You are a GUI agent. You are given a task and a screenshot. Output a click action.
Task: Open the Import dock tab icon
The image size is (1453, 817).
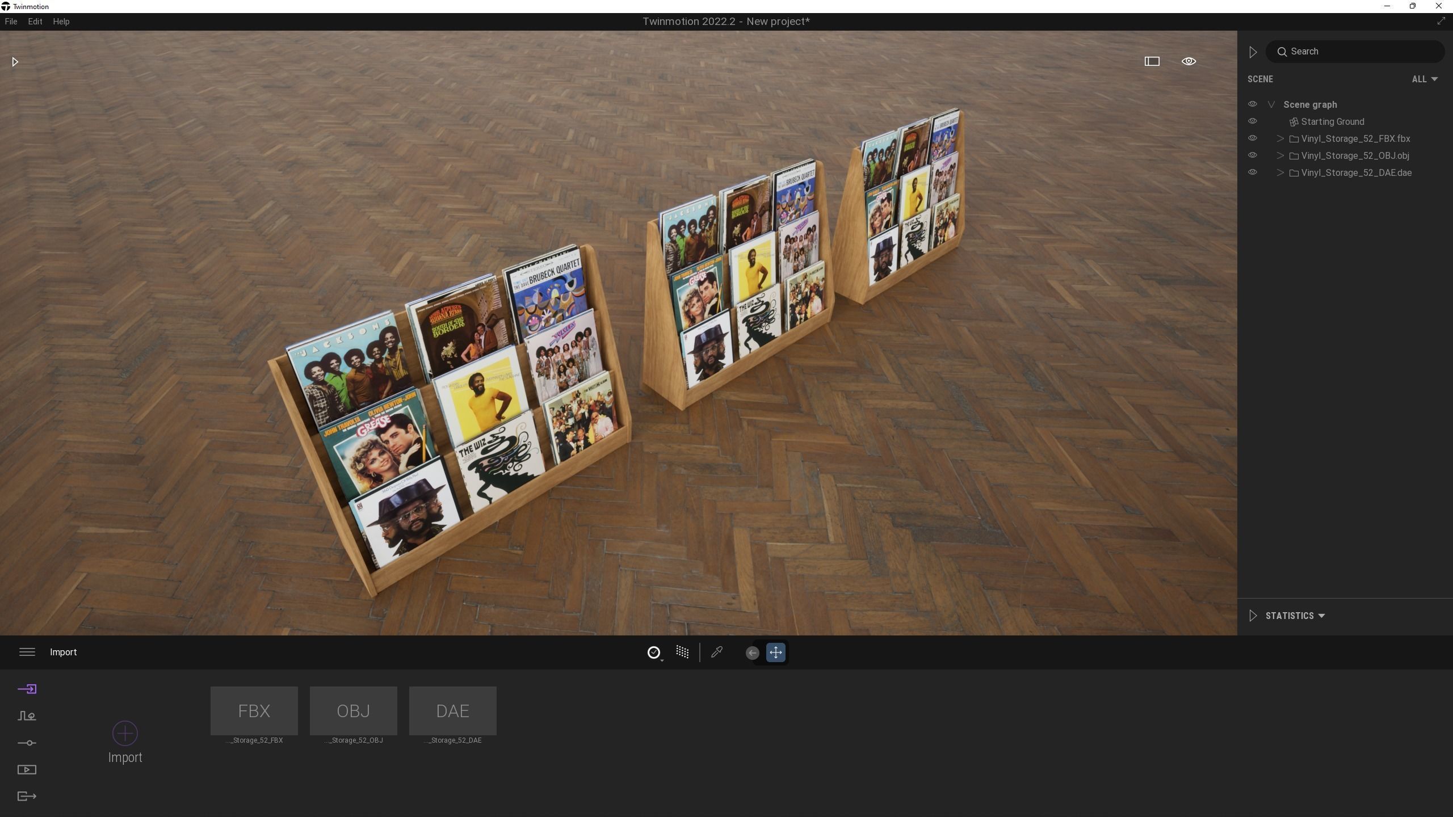(27, 689)
